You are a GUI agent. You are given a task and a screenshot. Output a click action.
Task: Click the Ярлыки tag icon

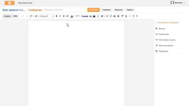[x=157, y=29]
